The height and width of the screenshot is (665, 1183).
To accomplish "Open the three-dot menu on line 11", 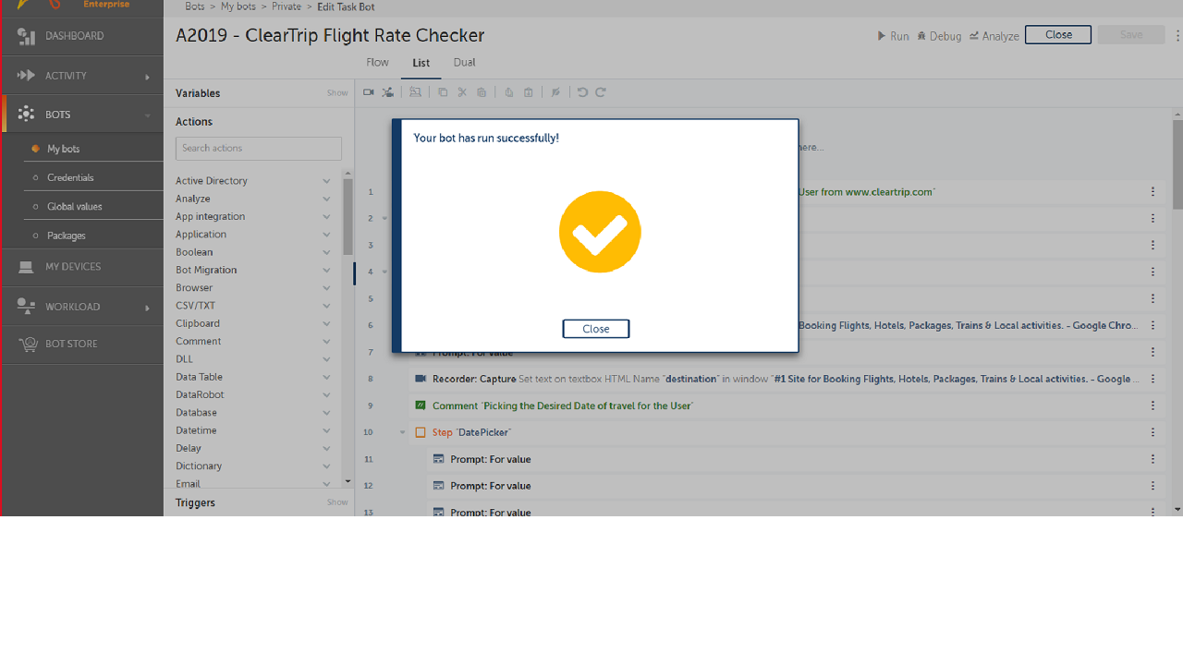I will (1153, 459).
